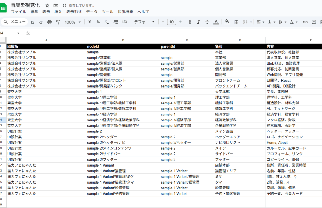Click the insert link icon
The image size is (322, 208).
305,22
